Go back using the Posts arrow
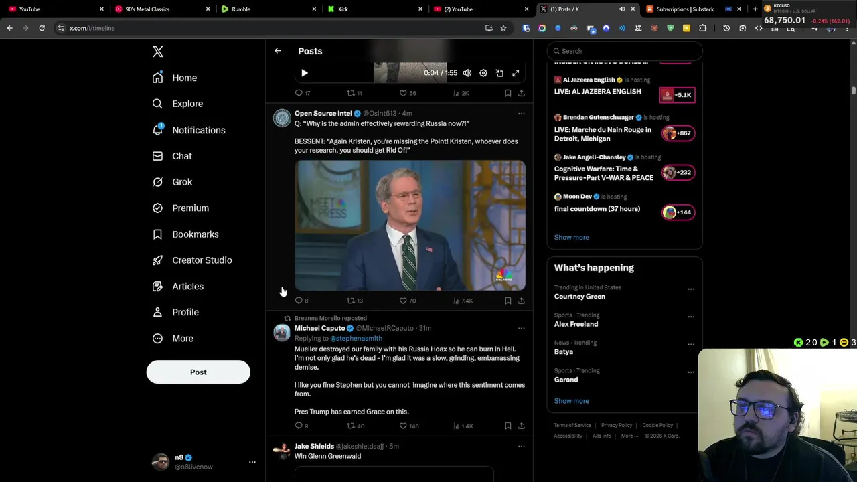Image resolution: width=857 pixels, height=482 pixels. pyautogui.click(x=278, y=51)
